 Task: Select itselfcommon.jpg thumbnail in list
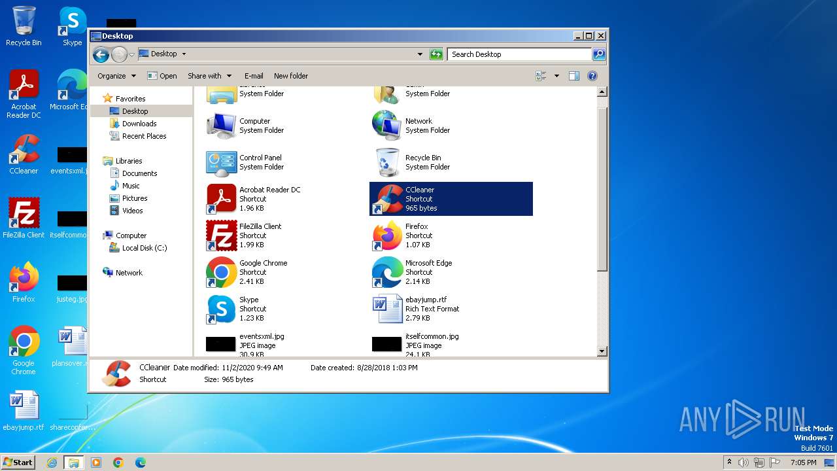[x=386, y=344]
